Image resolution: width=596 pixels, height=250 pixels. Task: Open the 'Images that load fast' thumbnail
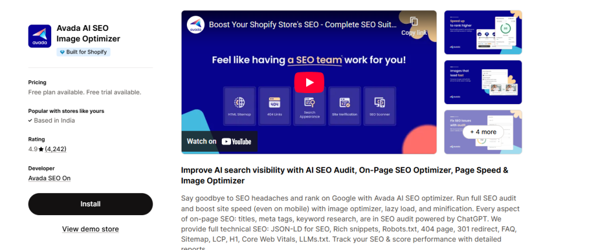pyautogui.click(x=483, y=82)
